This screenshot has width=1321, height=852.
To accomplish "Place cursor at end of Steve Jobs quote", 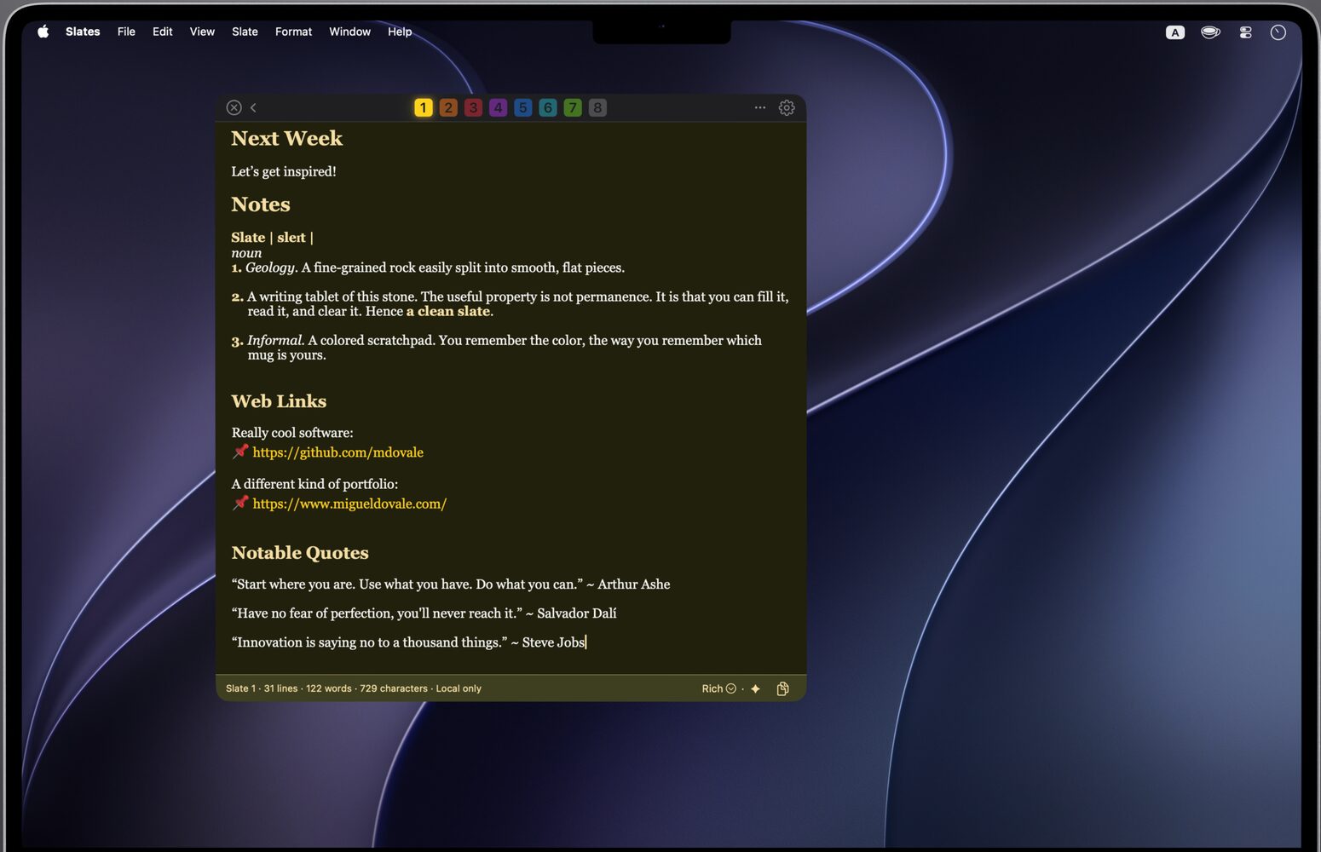I will (x=586, y=642).
